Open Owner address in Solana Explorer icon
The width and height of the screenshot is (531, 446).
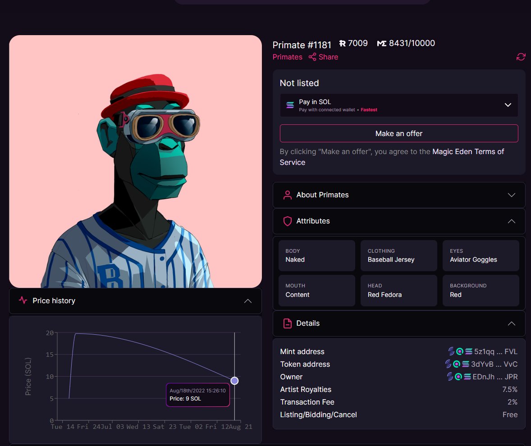467,377
